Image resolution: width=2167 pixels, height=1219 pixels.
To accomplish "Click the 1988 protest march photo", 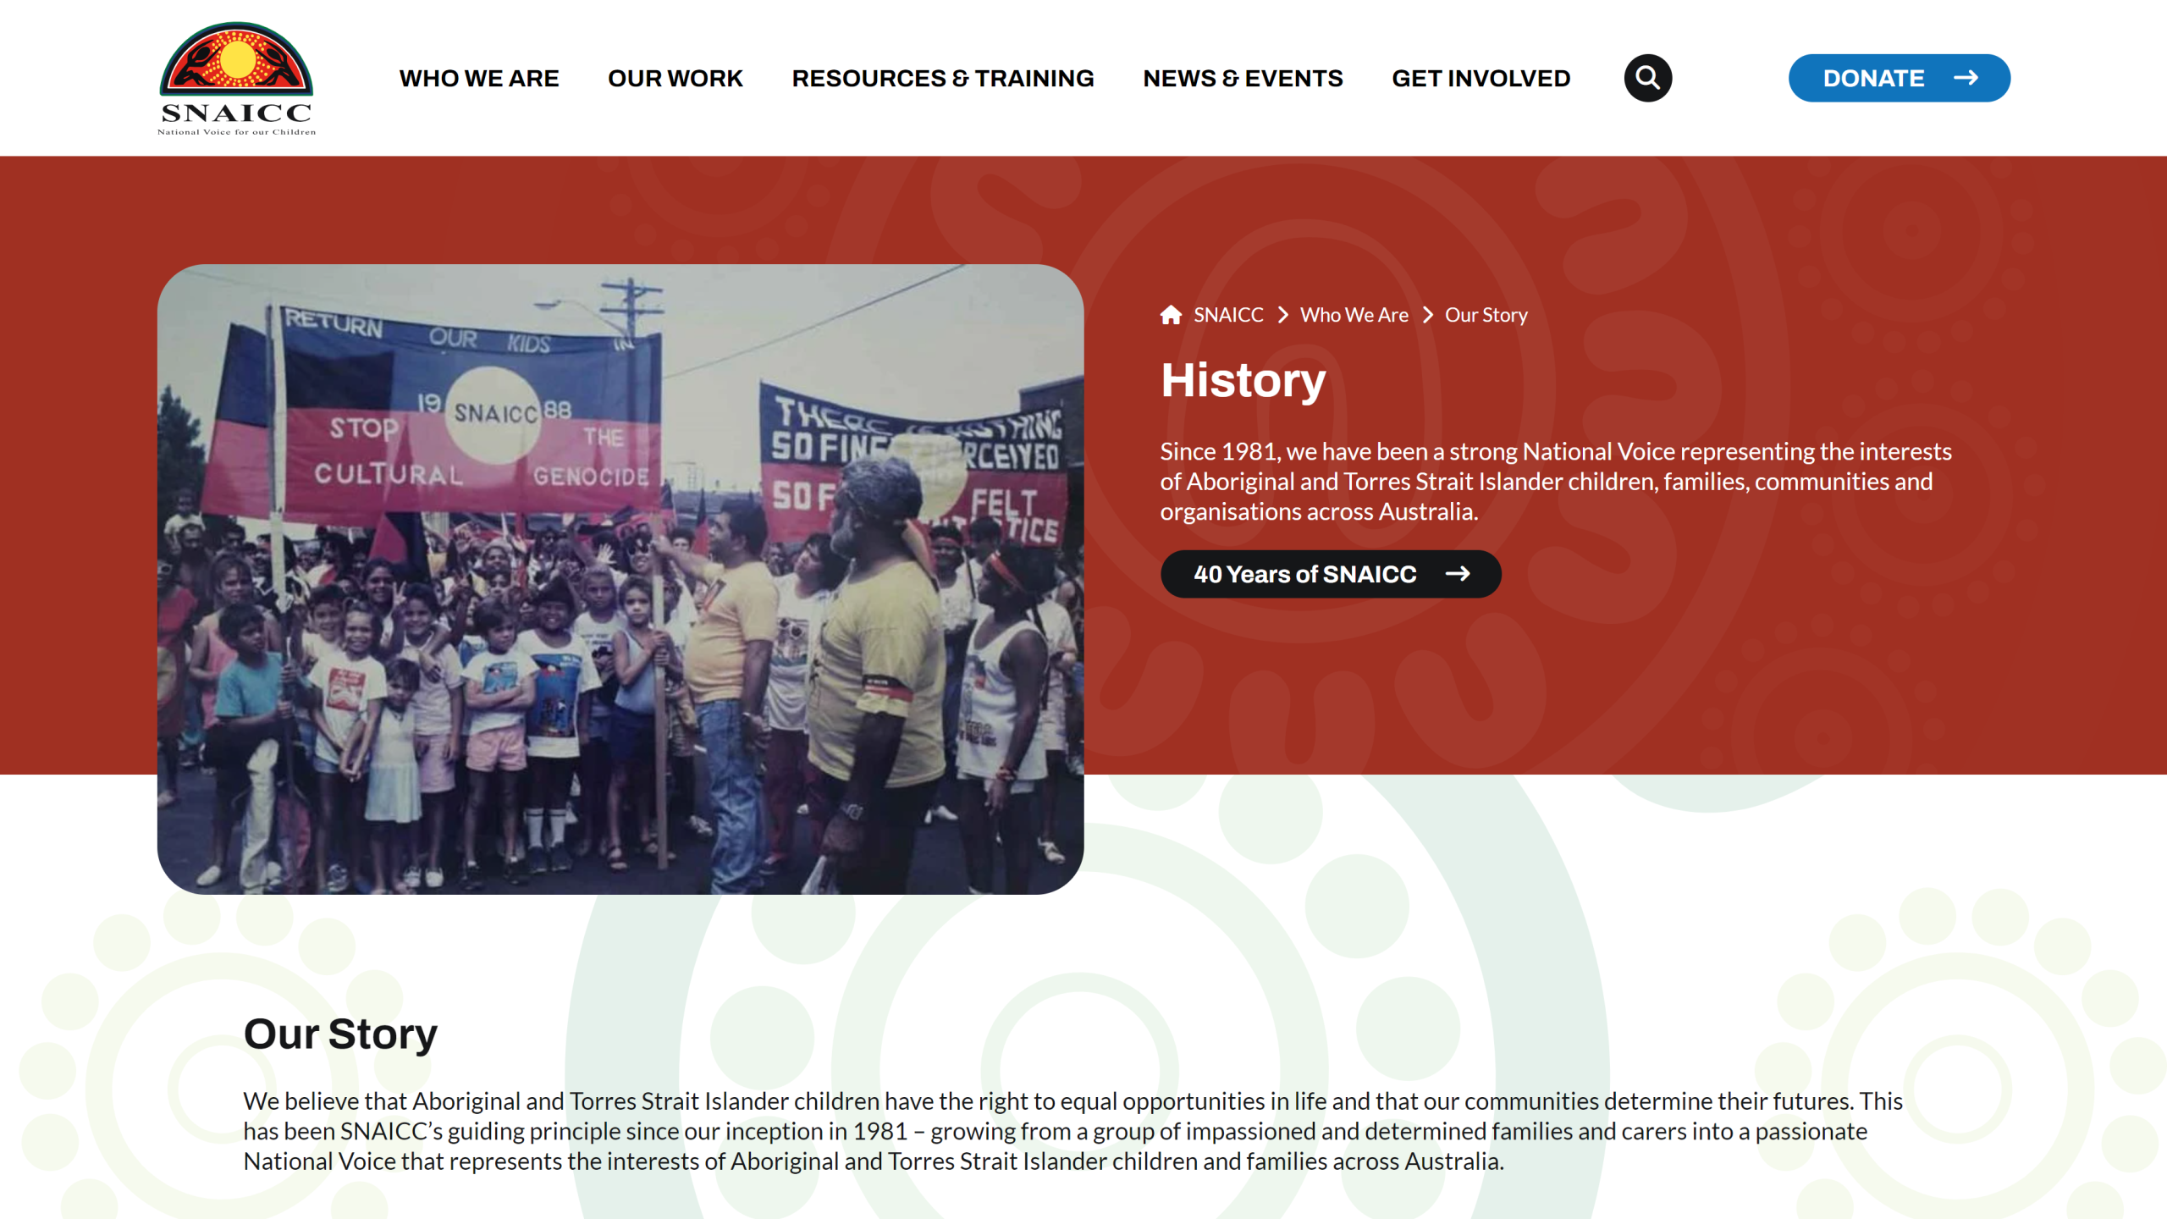I will point(620,579).
